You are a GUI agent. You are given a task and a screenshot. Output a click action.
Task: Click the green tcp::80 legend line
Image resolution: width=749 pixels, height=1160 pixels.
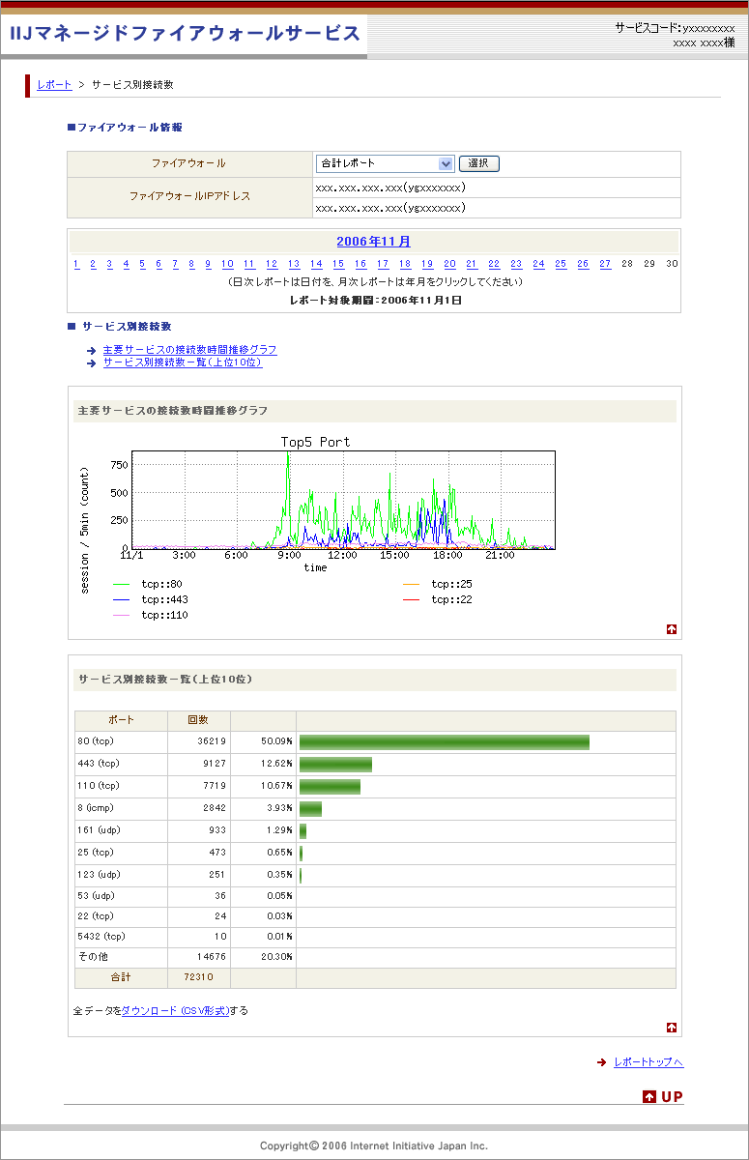(x=122, y=585)
